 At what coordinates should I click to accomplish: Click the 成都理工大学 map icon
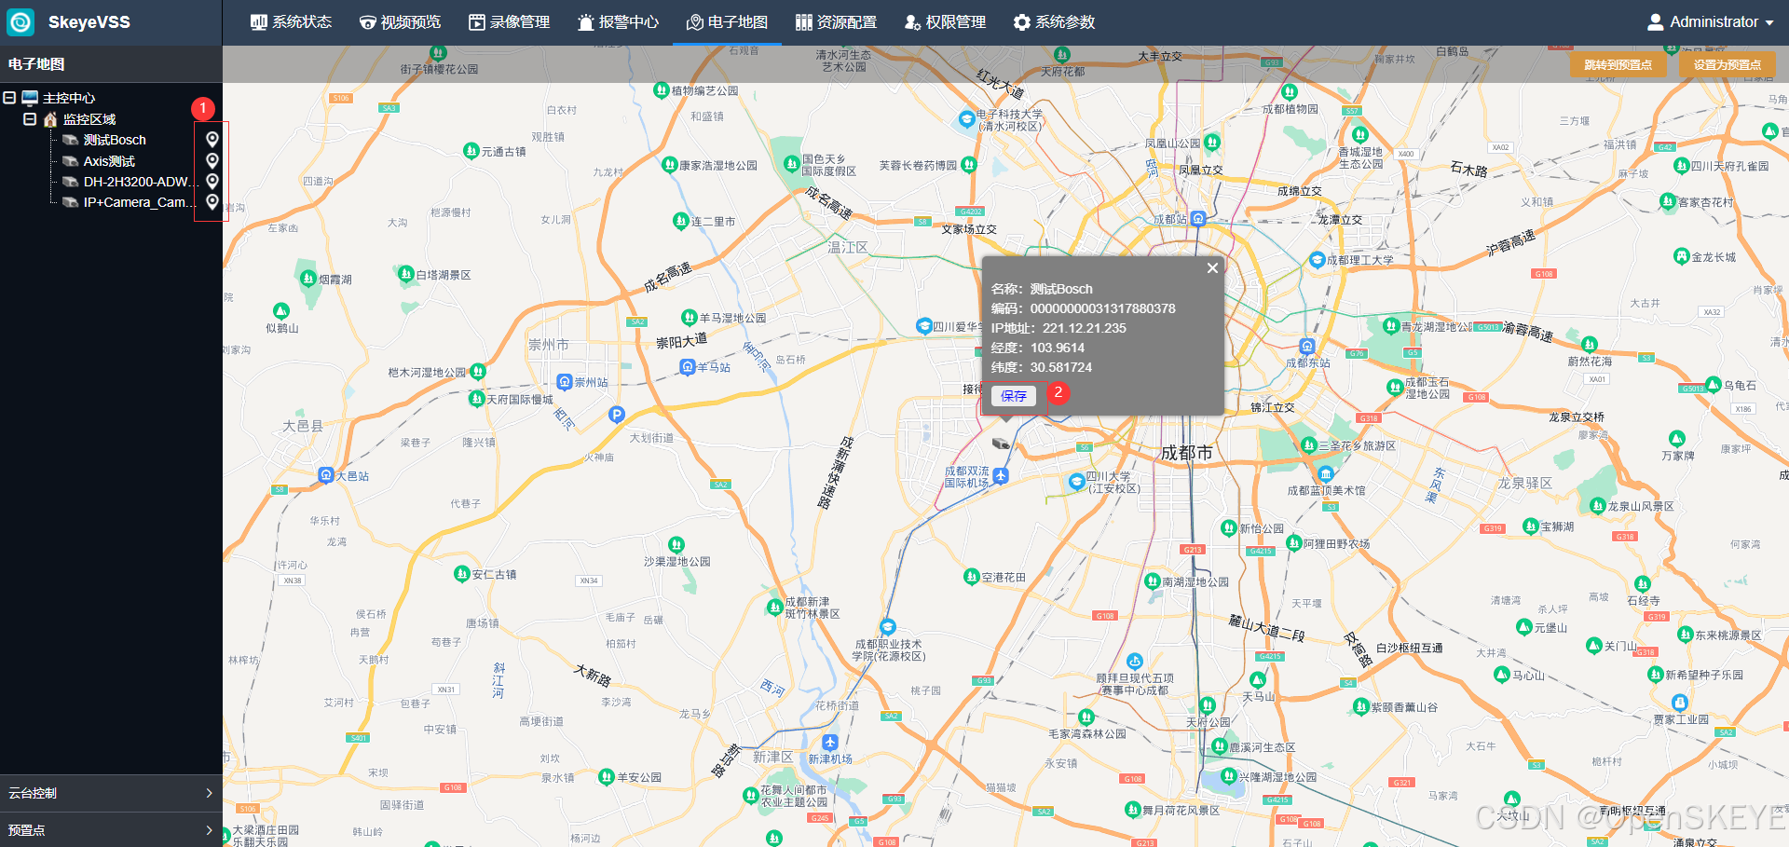pyautogui.click(x=1317, y=260)
